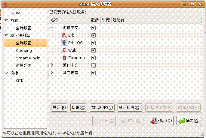Select the 简体中文 row label

tap(70, 28)
